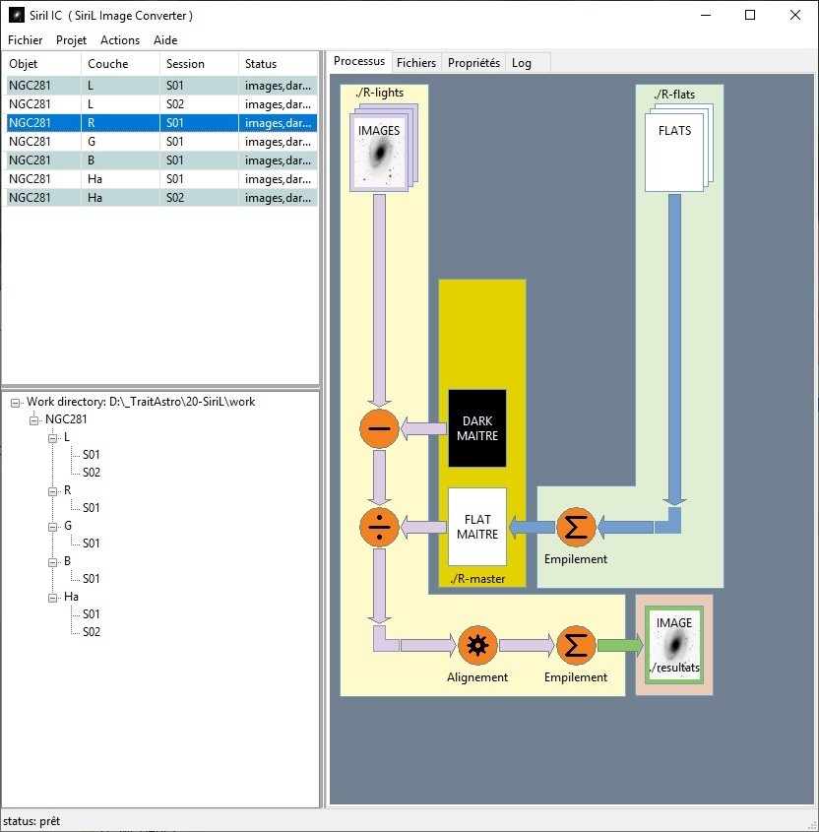Open the FLATS stack in R-flats
819x832 pixels.
[x=678, y=148]
